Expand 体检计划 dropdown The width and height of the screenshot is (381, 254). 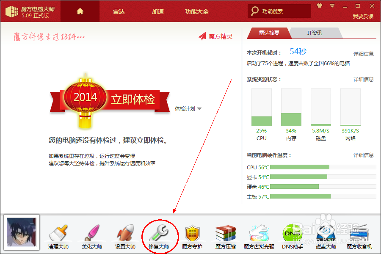point(188,109)
